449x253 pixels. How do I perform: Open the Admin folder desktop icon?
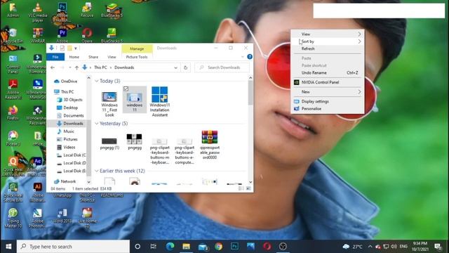[13, 11]
